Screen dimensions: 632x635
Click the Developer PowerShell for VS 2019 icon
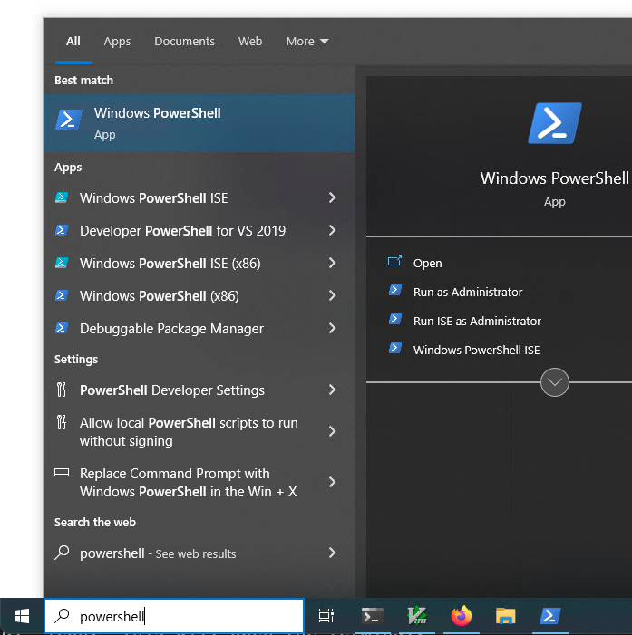[x=62, y=230]
